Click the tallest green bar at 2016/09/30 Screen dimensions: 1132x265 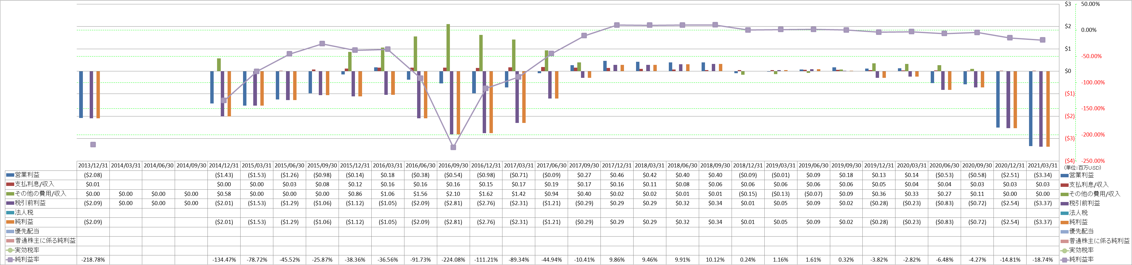[448, 47]
